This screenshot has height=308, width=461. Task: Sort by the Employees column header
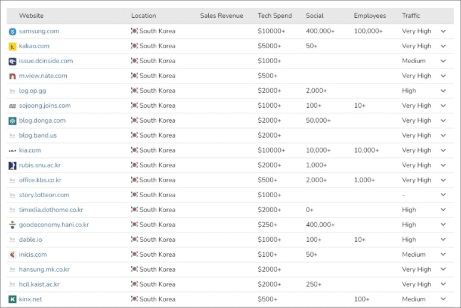(x=370, y=15)
